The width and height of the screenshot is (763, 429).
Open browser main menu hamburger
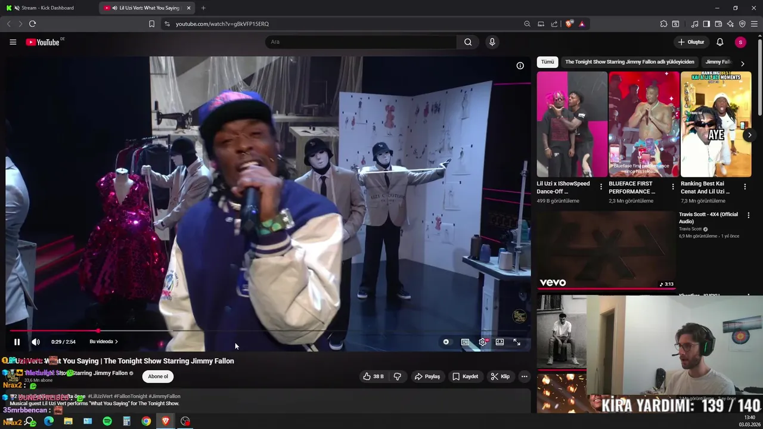755,24
